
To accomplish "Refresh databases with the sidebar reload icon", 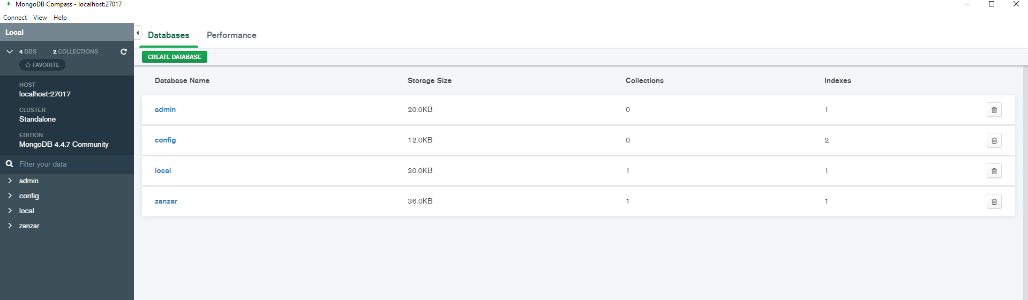I will [x=124, y=51].
